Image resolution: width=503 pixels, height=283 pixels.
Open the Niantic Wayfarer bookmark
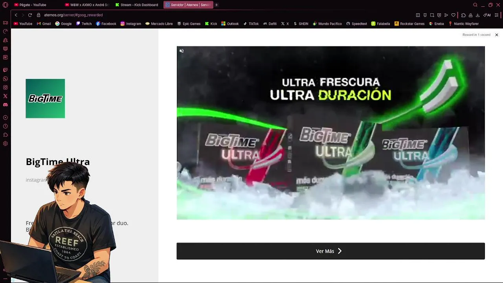coord(464,24)
